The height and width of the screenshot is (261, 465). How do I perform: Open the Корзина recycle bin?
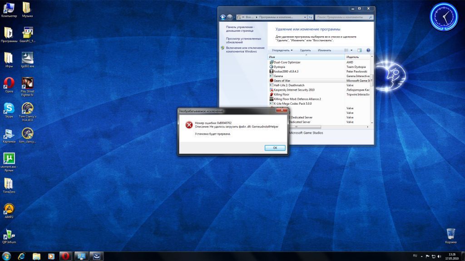[x=450, y=236]
